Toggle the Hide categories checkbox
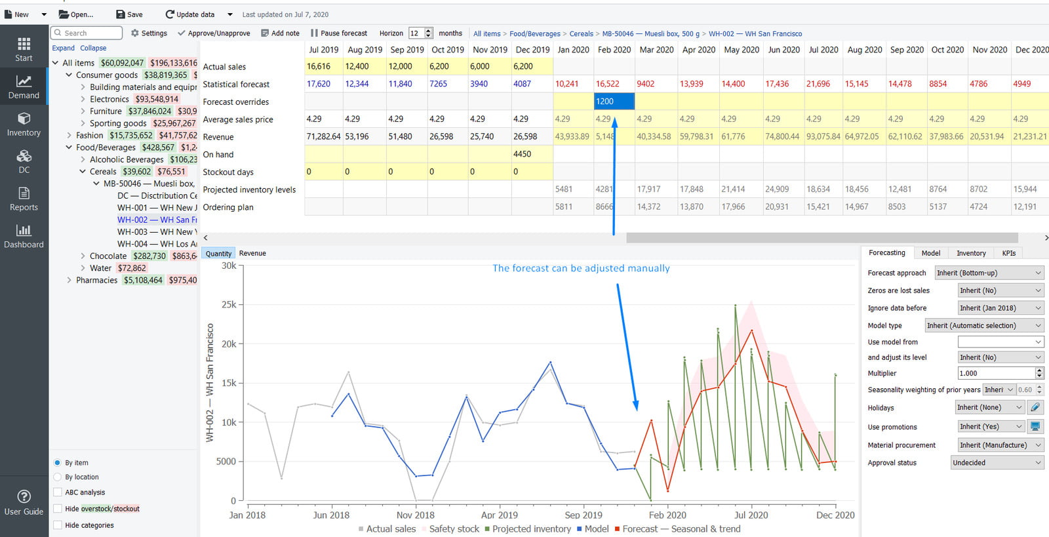 (x=58, y=525)
